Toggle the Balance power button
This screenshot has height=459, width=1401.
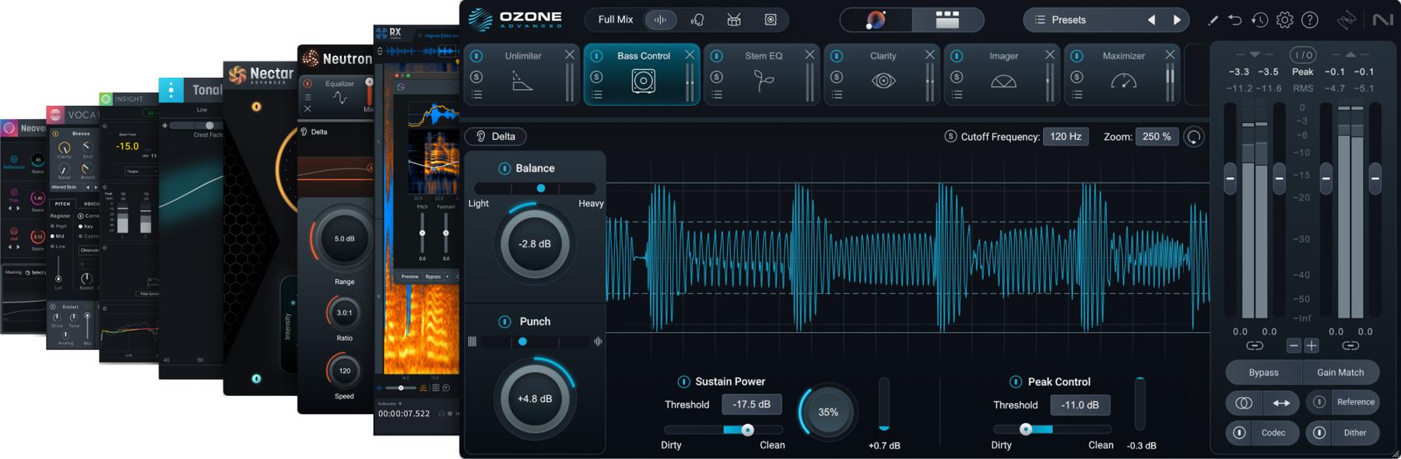click(504, 169)
